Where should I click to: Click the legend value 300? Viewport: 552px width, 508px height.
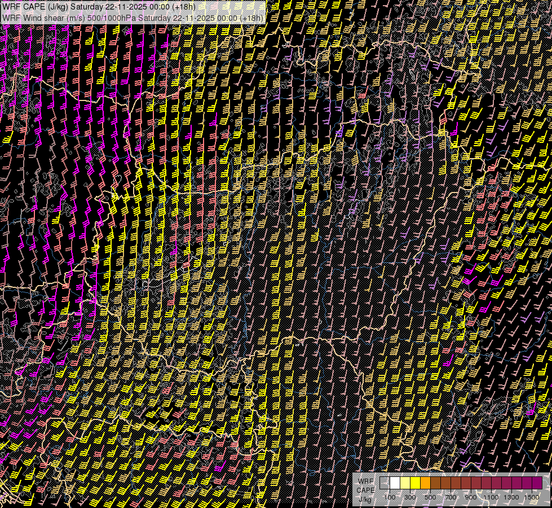pyautogui.click(x=410, y=497)
